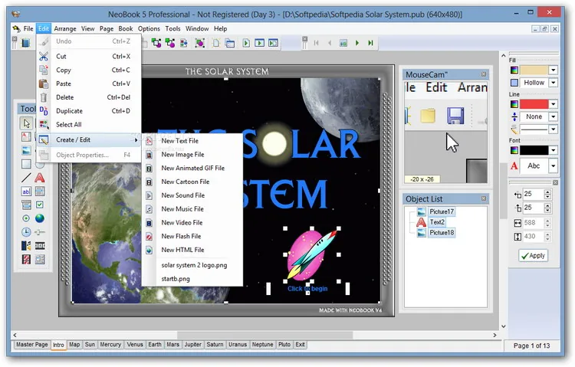Select the film strip animated GIF tool
Image resolution: width=575 pixels, height=367 pixels.
pyautogui.click(x=40, y=246)
